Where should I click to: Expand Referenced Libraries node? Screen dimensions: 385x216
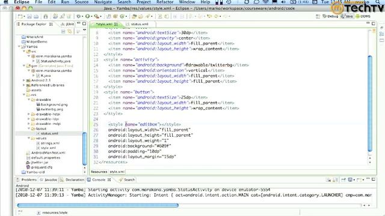[x=24, y=85]
